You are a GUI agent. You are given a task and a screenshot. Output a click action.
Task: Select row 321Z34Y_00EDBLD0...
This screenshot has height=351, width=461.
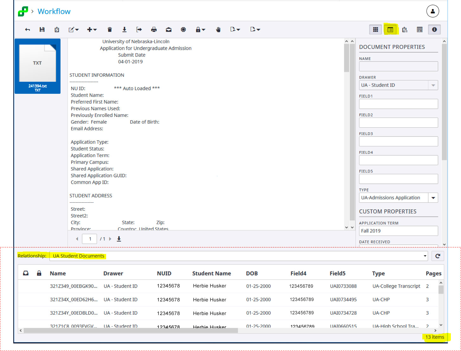pos(228,313)
